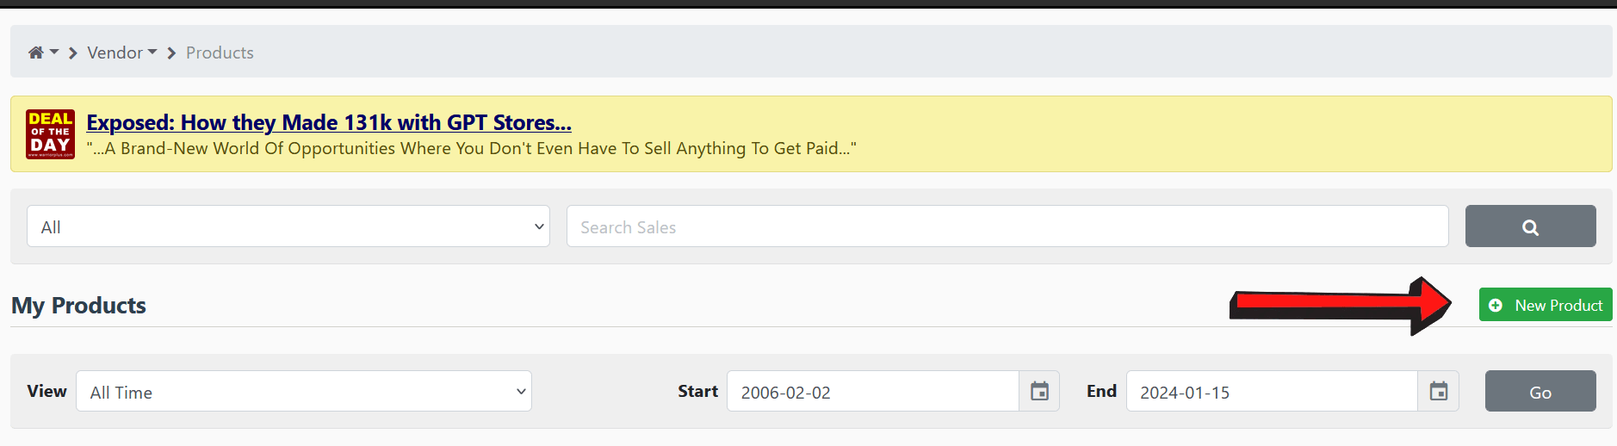
Task: Select the Products breadcrumb item
Action: pyautogui.click(x=220, y=53)
